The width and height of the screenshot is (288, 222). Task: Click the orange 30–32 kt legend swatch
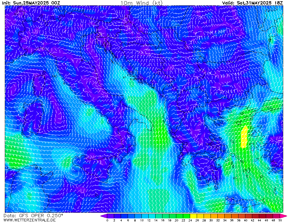click(x=214, y=216)
